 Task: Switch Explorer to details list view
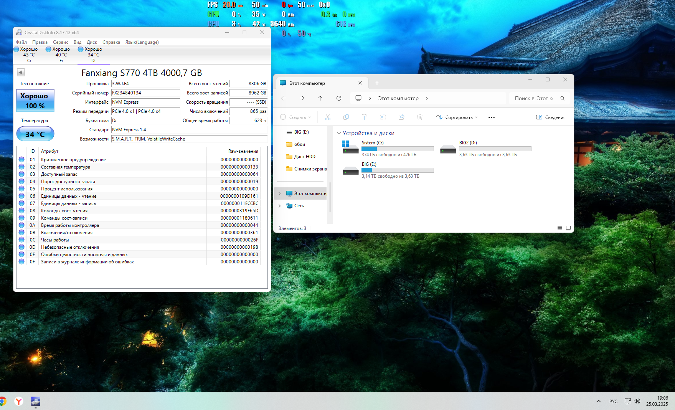(x=560, y=228)
